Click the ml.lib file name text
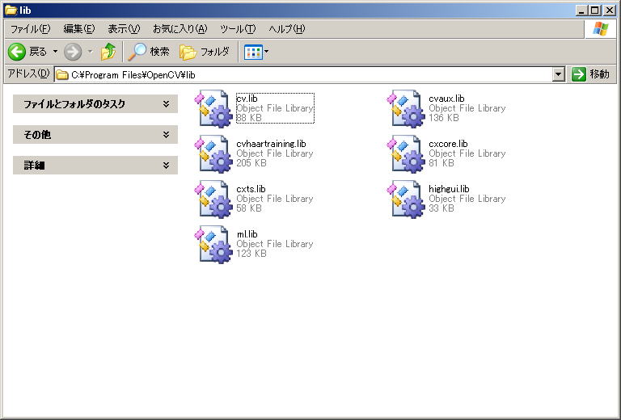Viewport: 621px width, 420px height. pyautogui.click(x=247, y=234)
